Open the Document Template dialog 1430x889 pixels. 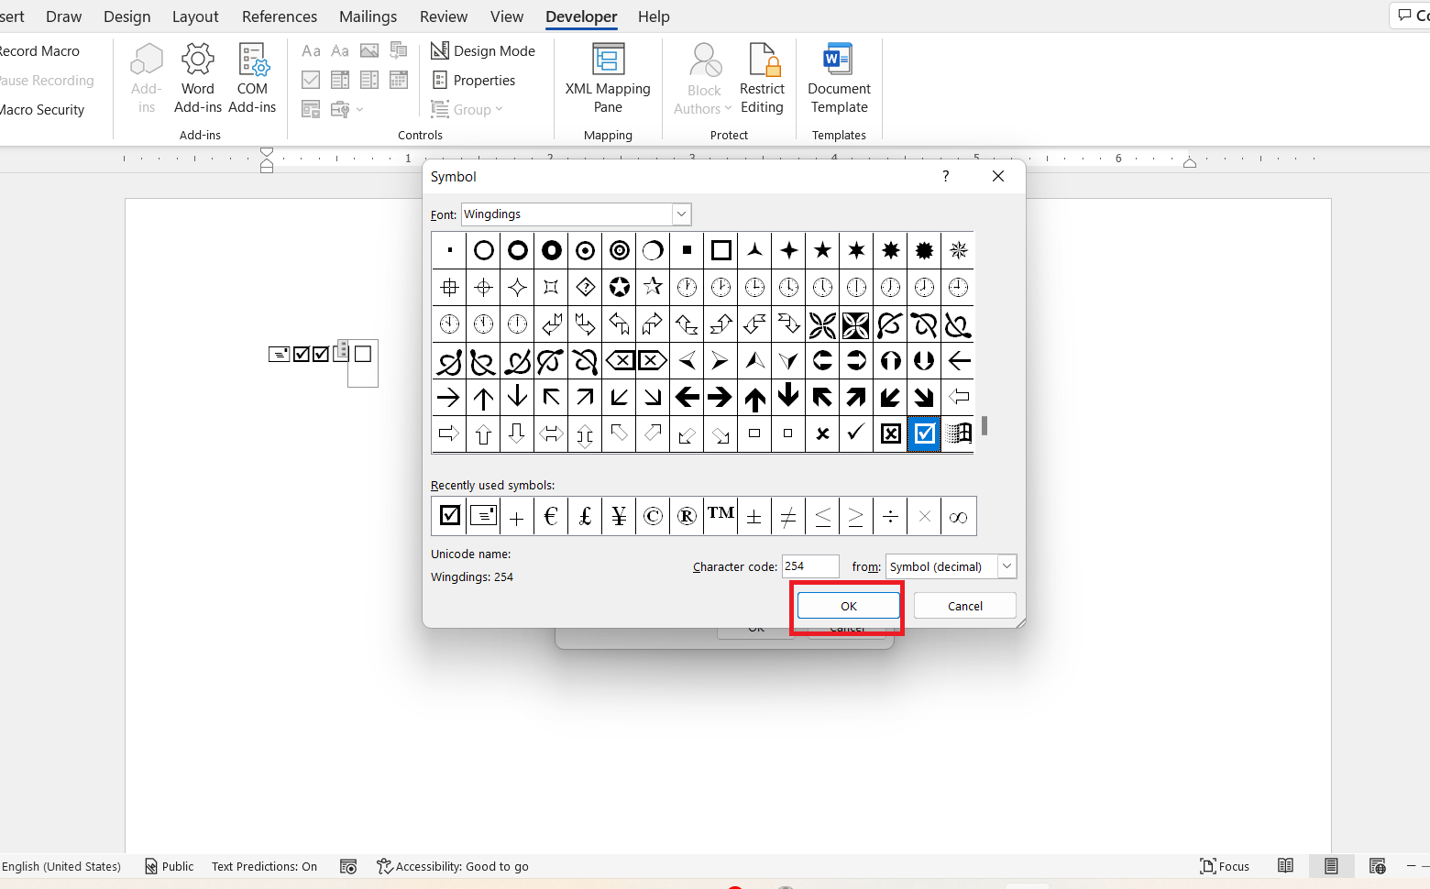coord(839,77)
